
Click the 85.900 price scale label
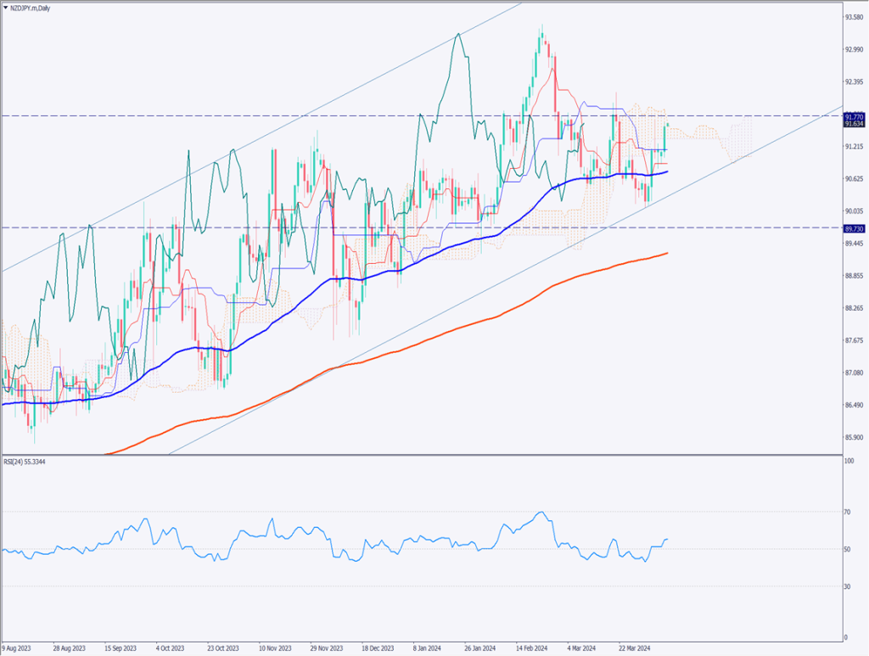pyautogui.click(x=853, y=438)
